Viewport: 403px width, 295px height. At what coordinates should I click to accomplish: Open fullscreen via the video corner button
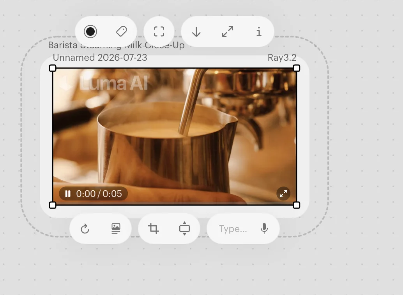click(x=283, y=193)
